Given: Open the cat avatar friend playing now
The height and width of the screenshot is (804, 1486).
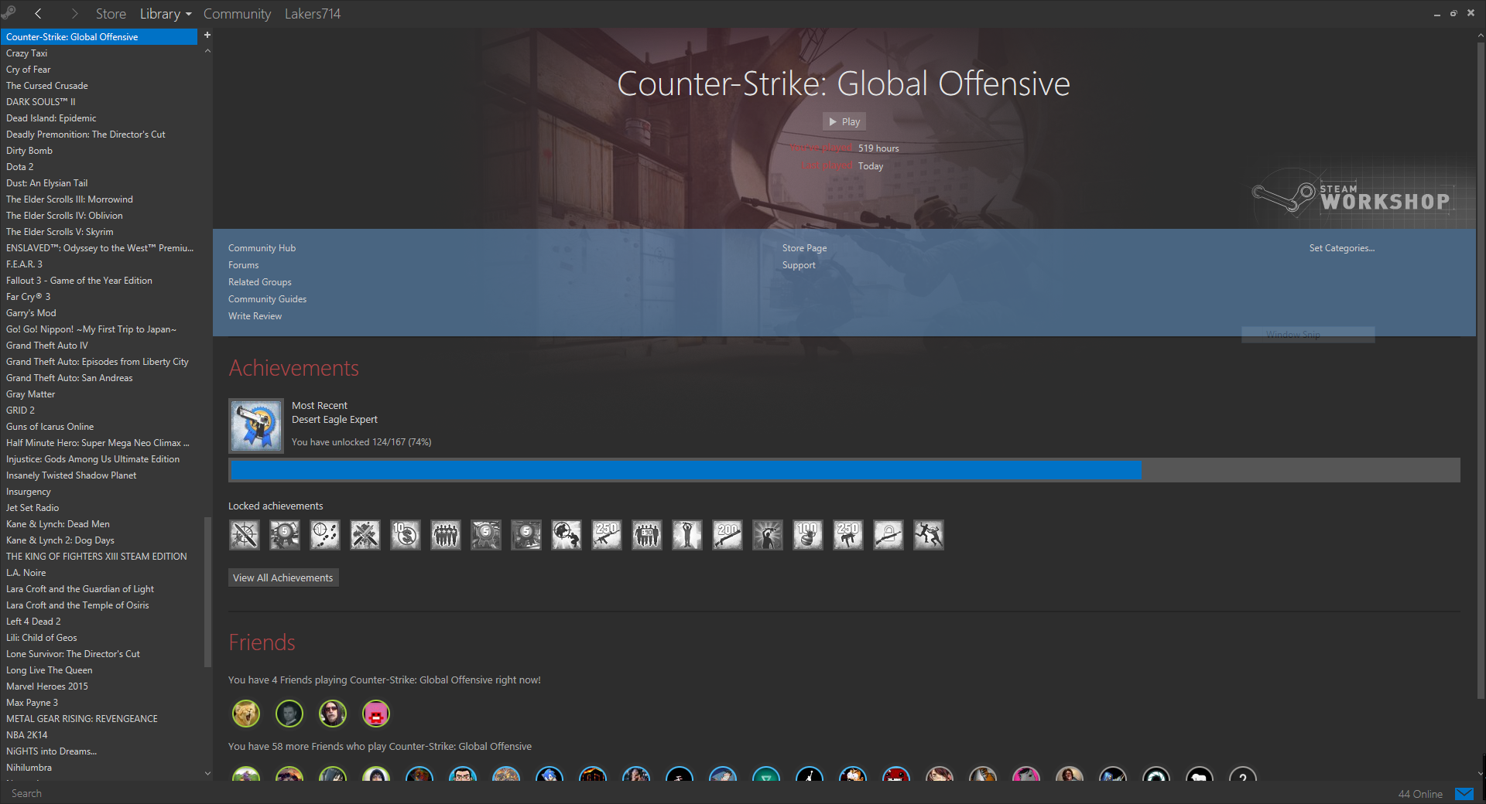Looking at the screenshot, I should (246, 714).
